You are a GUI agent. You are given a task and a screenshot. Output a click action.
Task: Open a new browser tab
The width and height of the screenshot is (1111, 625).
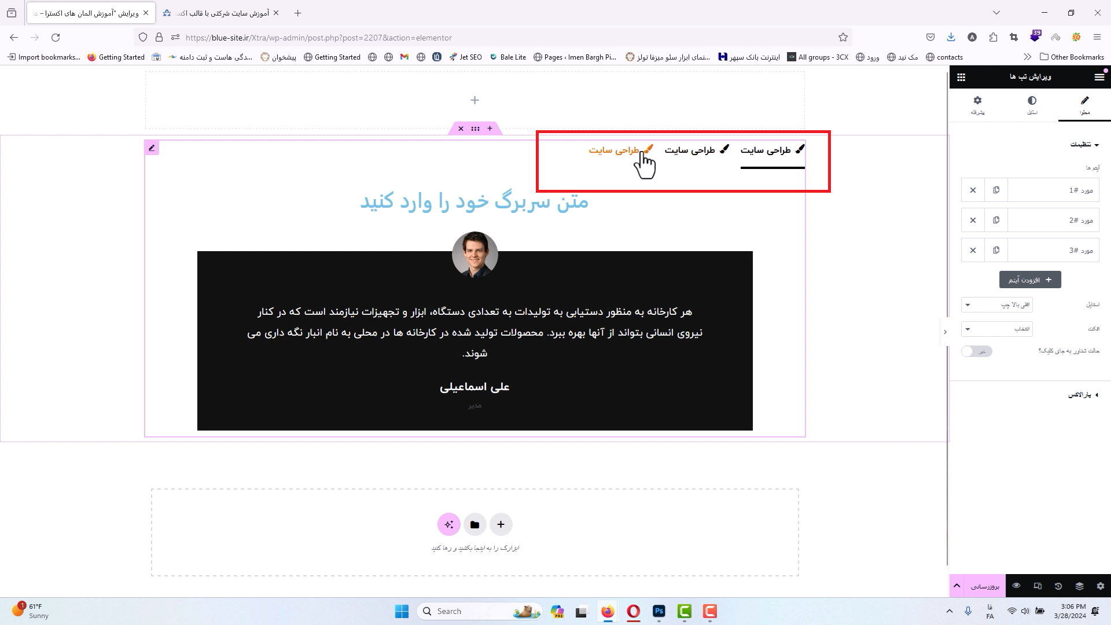tap(297, 13)
